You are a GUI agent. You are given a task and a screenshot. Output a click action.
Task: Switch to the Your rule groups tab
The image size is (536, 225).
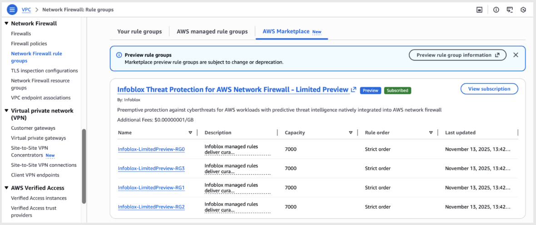click(139, 32)
